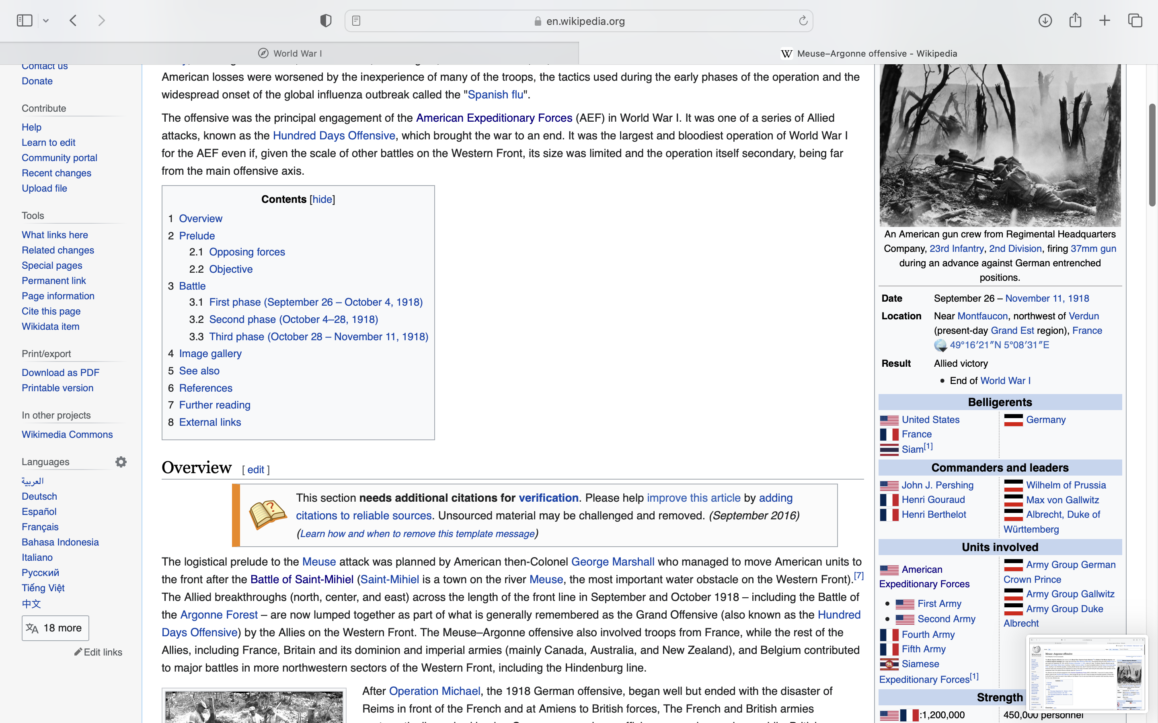Viewport: 1158px width, 723px height.
Task: Show the tab overview icon
Action: point(1135,20)
